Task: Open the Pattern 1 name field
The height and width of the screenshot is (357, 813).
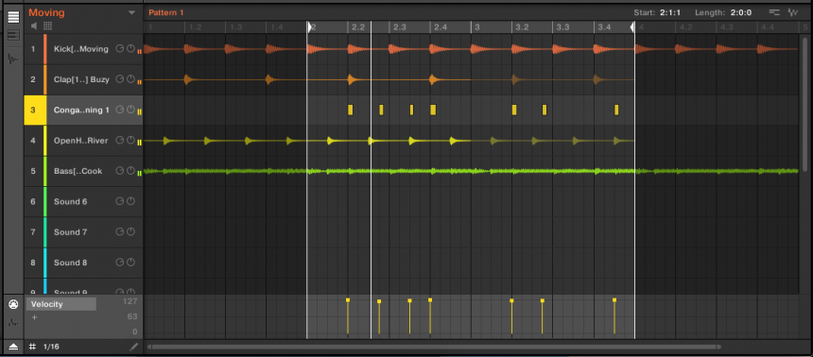Action: click(166, 12)
